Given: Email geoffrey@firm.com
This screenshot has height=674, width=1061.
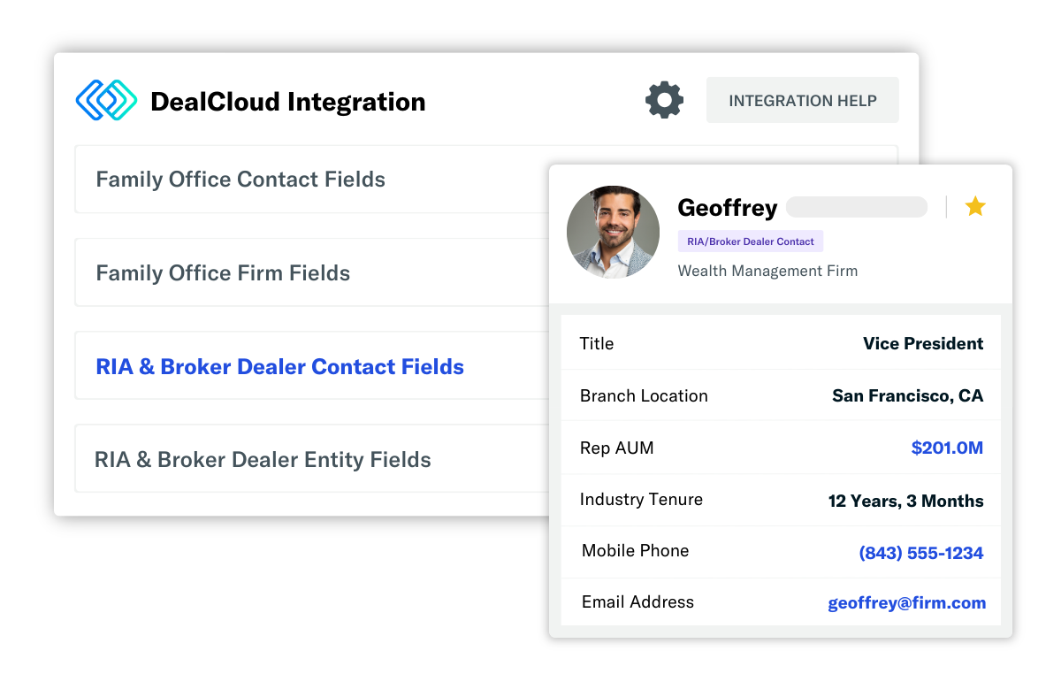Looking at the screenshot, I should pos(906,602).
